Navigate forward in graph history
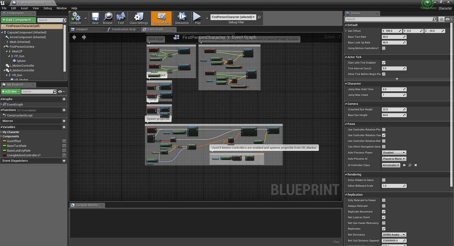This screenshot has height=246, width=454. pyautogui.click(x=84, y=37)
